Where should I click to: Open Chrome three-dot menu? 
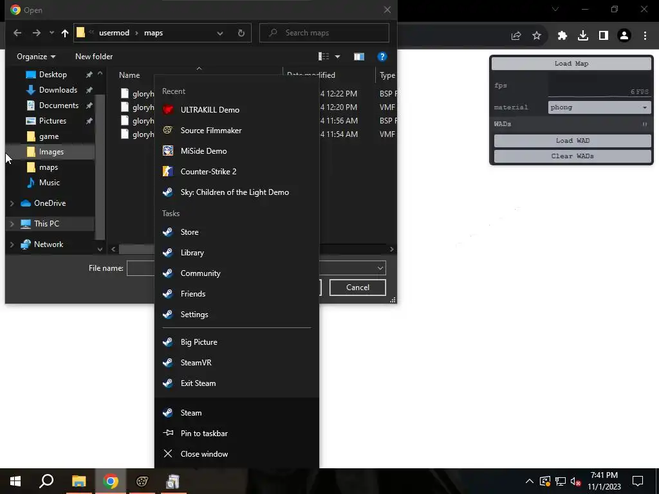[x=645, y=36]
